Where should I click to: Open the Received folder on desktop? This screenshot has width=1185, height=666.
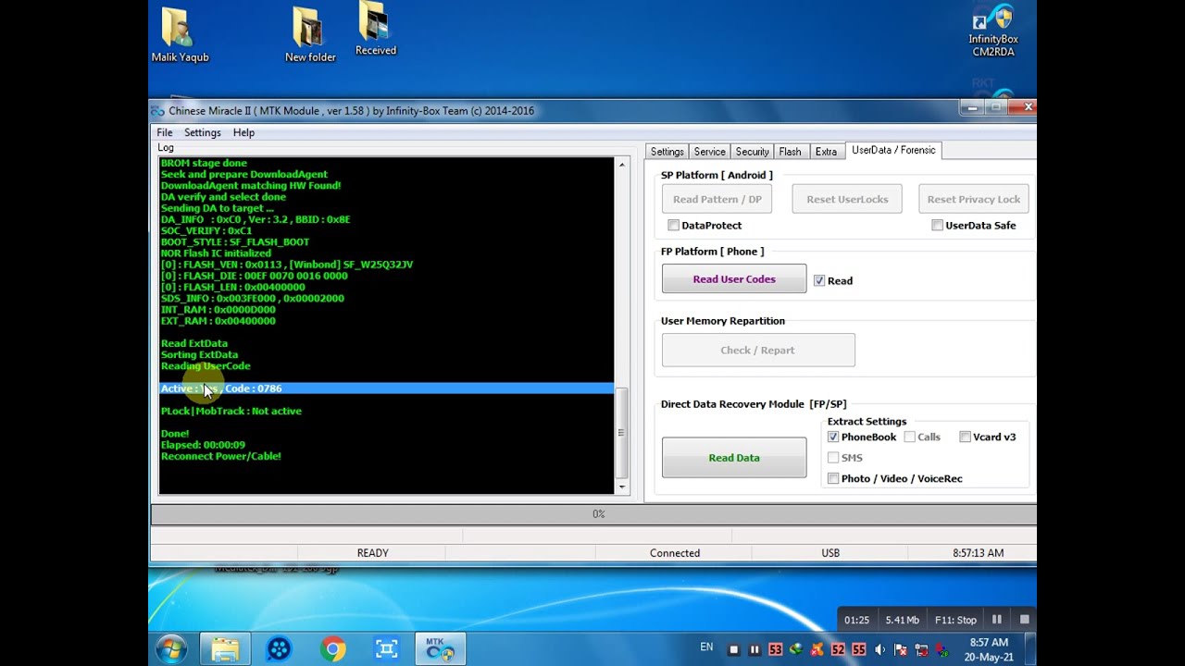375,29
